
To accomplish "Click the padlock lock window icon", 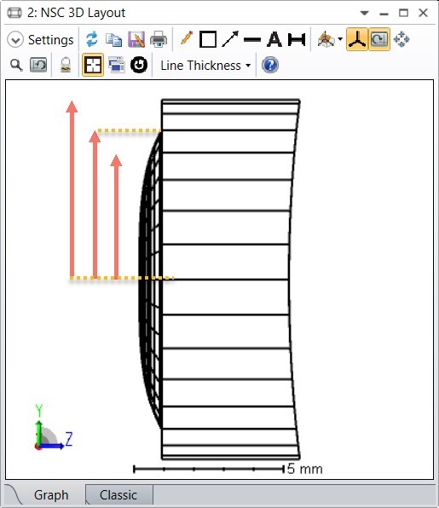I will point(66,65).
